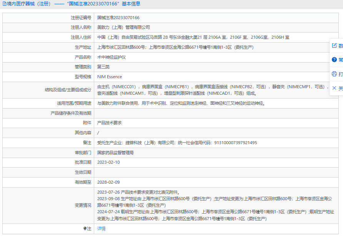Select model value NIM Essence

110,77
